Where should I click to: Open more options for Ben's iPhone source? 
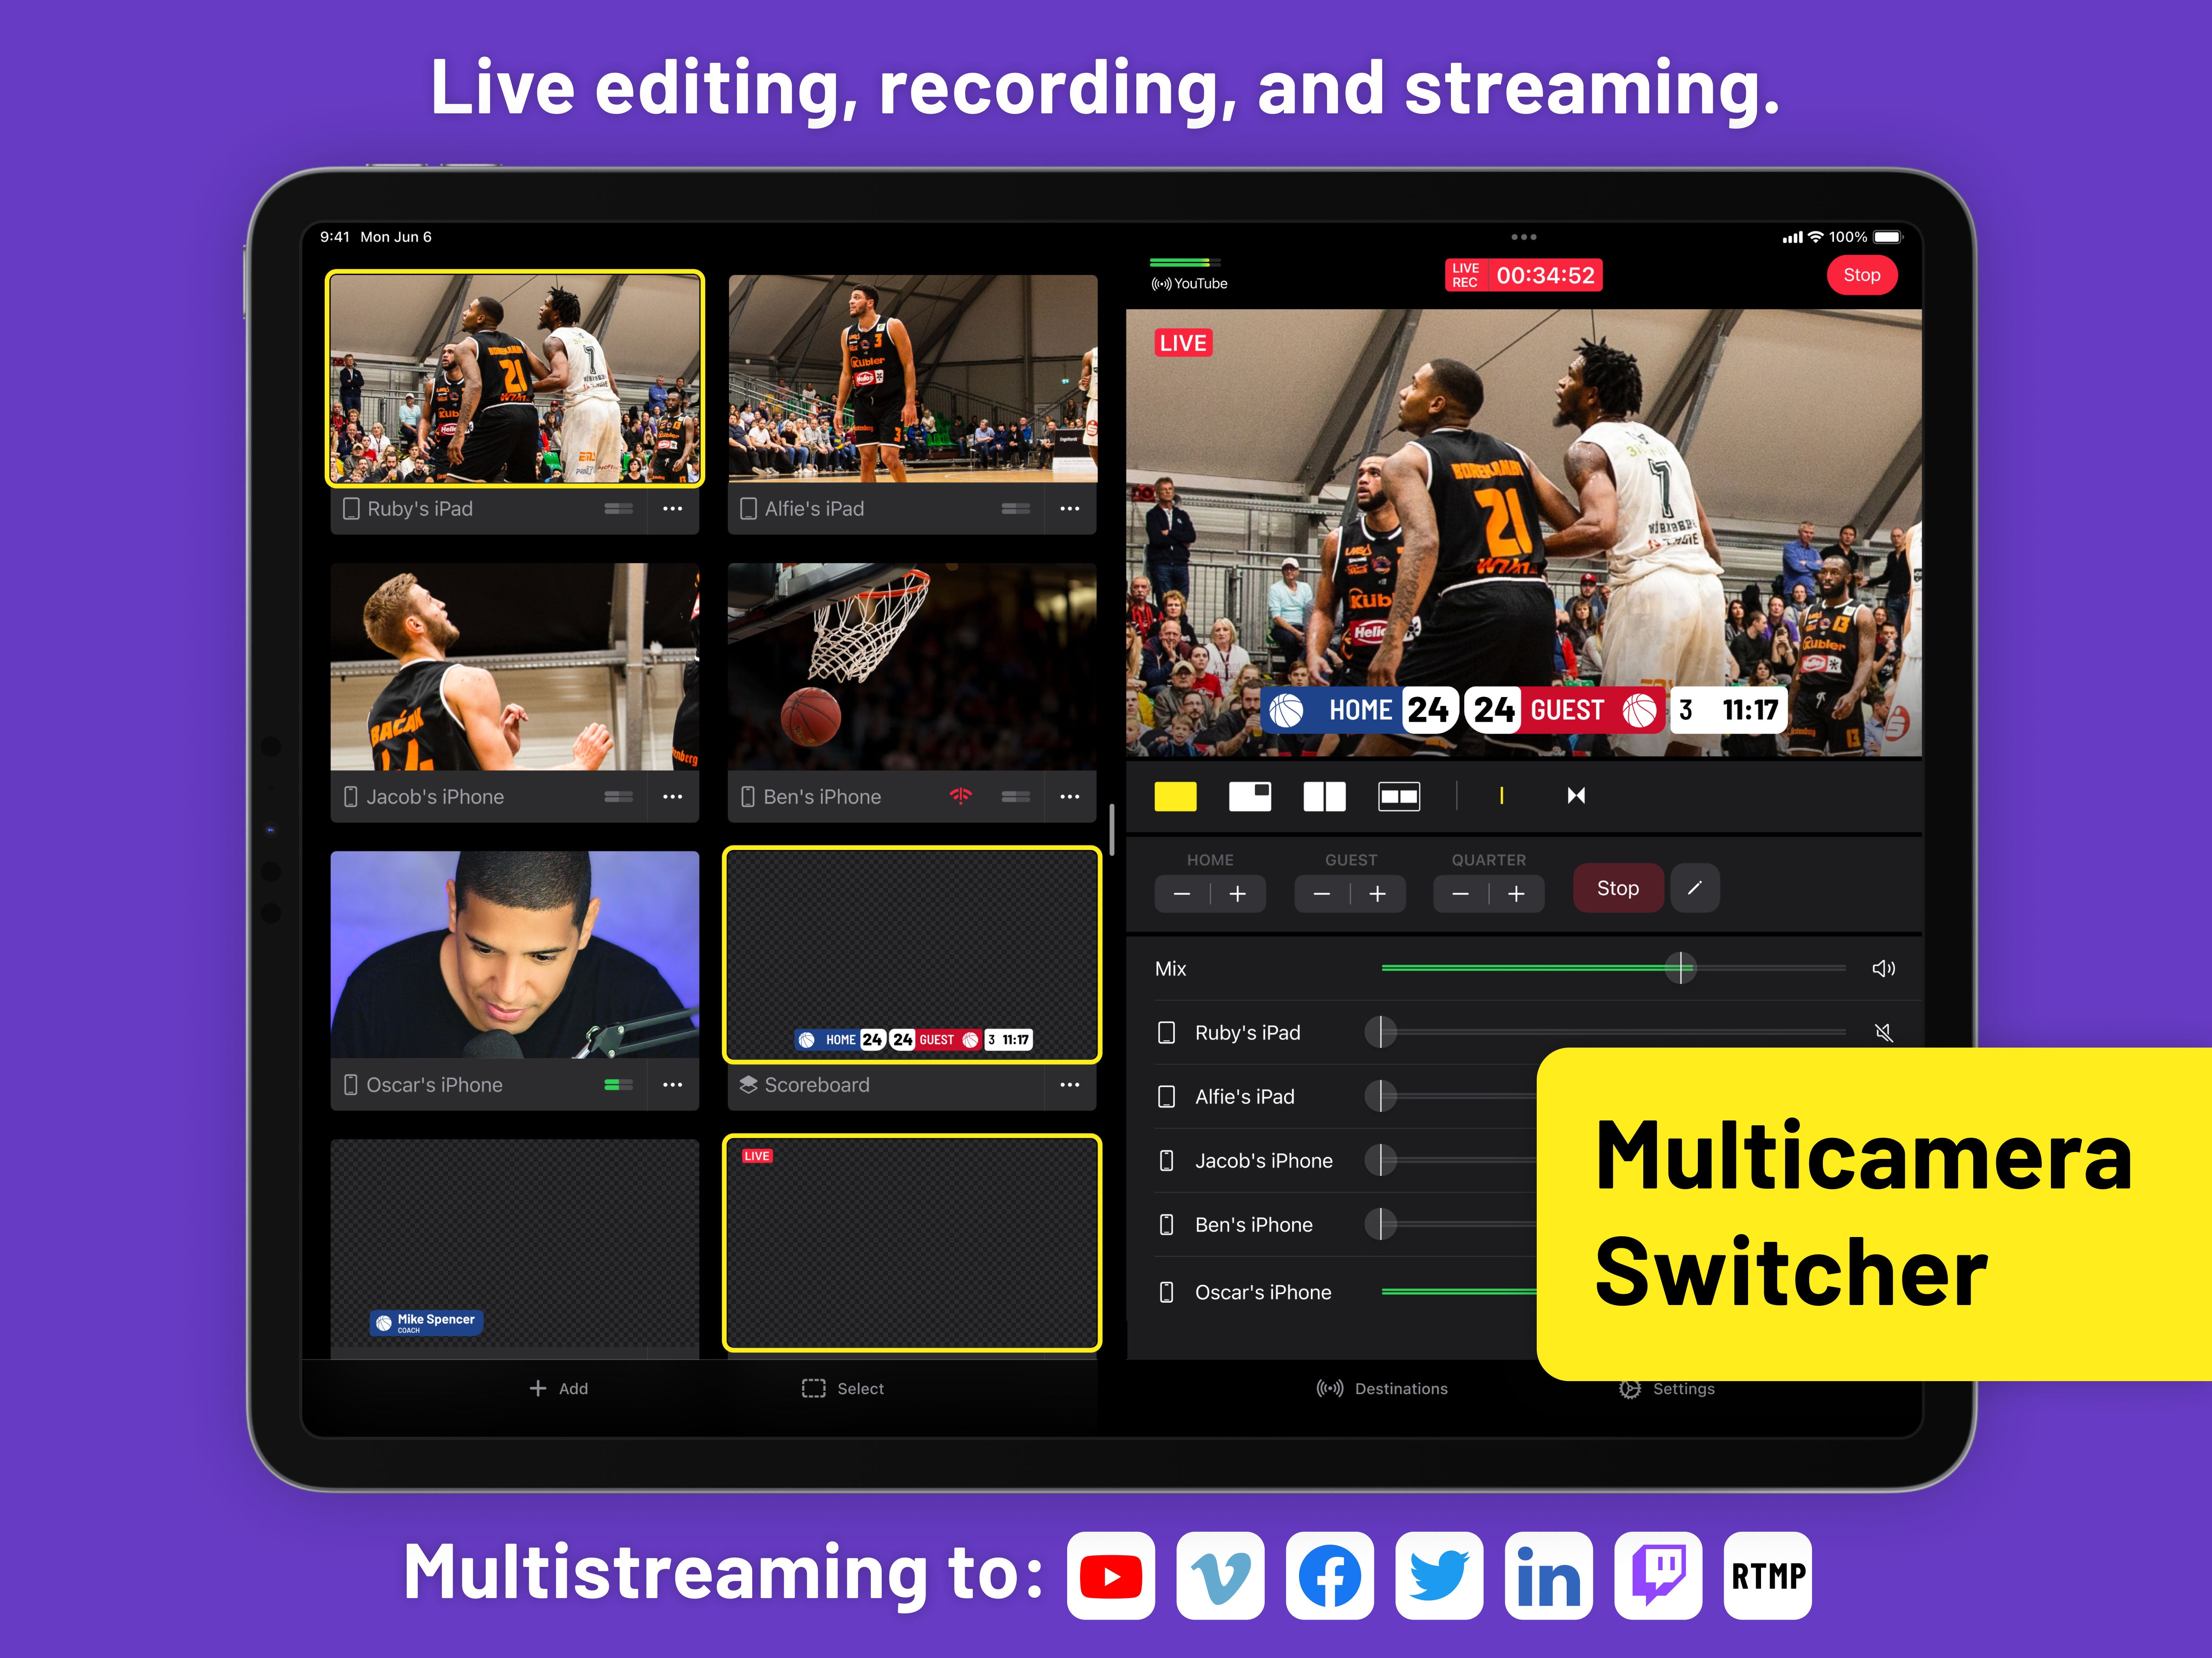tap(1070, 797)
